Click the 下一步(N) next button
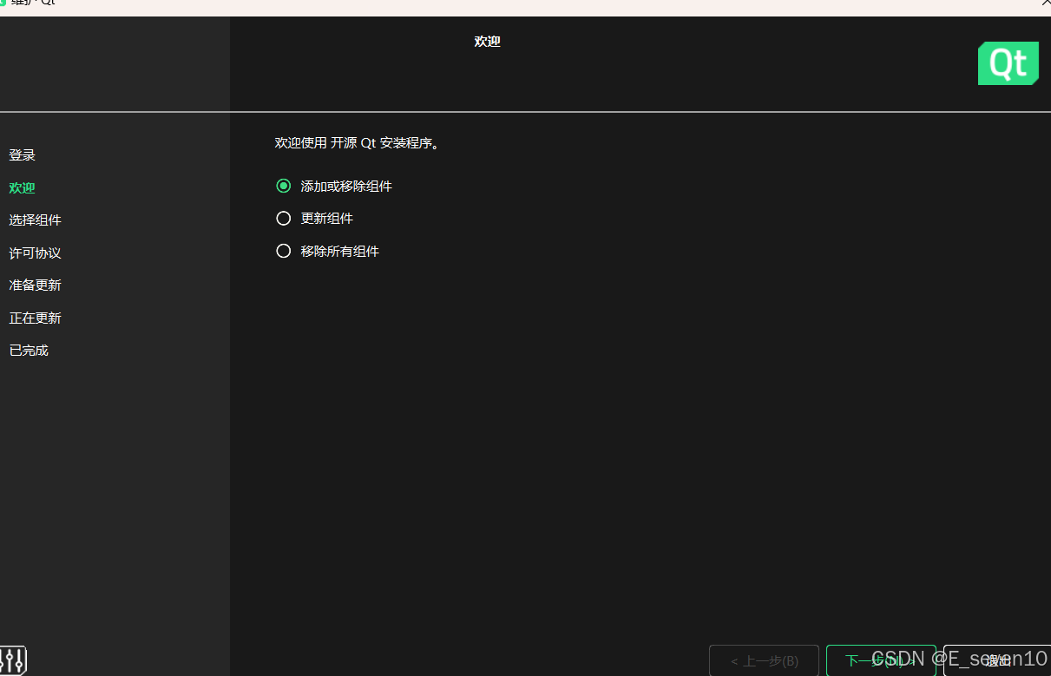The width and height of the screenshot is (1051, 676). pos(881,660)
